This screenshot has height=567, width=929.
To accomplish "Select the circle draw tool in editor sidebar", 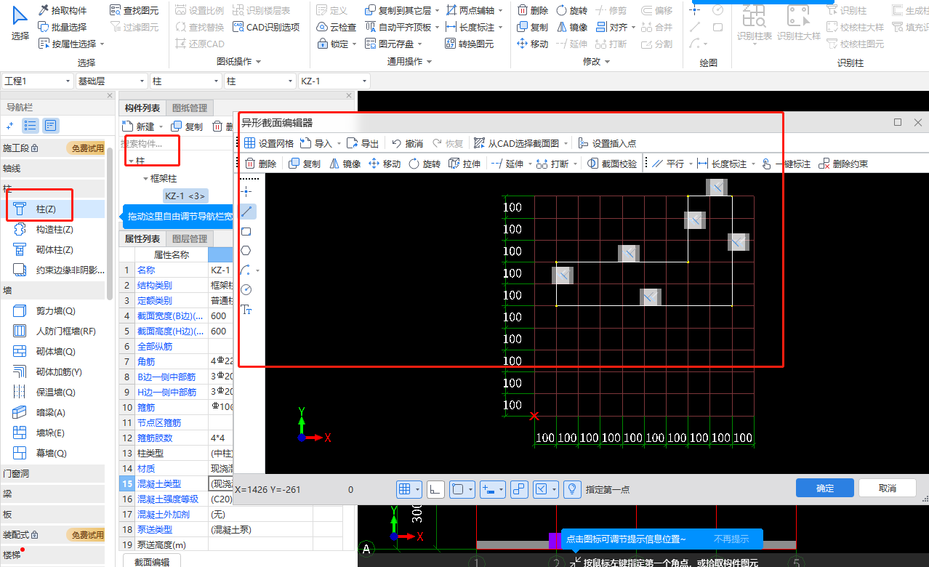I will (x=246, y=290).
